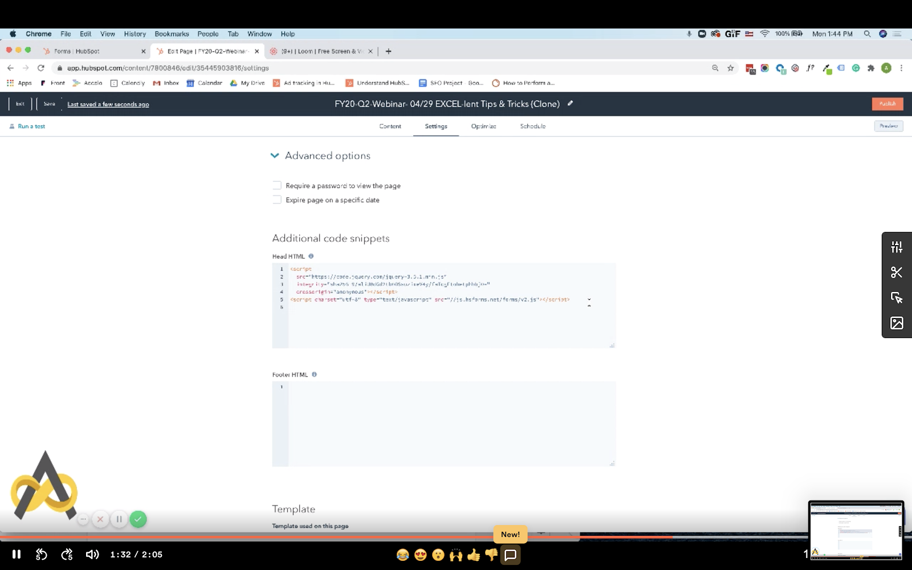Click the recorder pause button circle
Viewport: 912px width, 570px height.
119,519
